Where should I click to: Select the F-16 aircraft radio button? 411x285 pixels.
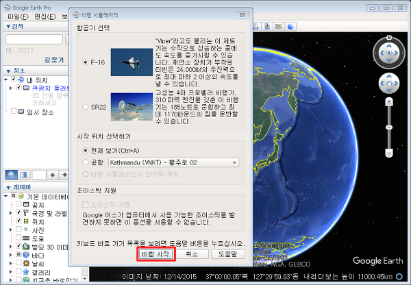tap(85, 62)
